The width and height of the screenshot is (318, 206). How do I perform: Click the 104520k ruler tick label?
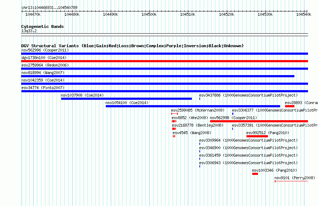227,14
